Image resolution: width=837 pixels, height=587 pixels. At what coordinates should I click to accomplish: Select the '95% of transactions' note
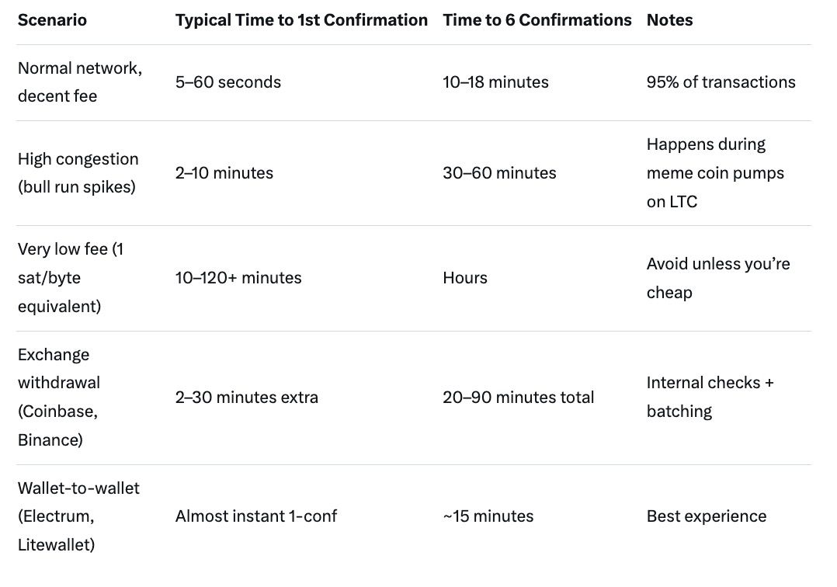[721, 82]
